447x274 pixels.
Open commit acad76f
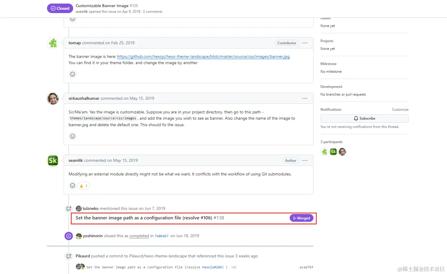[x=306, y=267]
